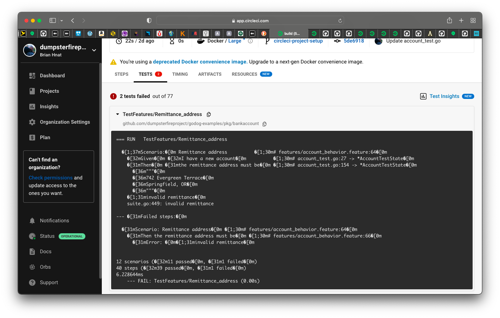Screen dimensions: 500x318
Task: Expand the organization switcher chevron
Action: [x=94, y=50]
